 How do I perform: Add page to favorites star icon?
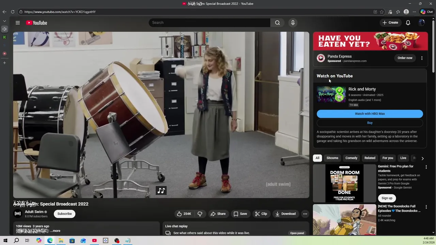tap(382, 12)
